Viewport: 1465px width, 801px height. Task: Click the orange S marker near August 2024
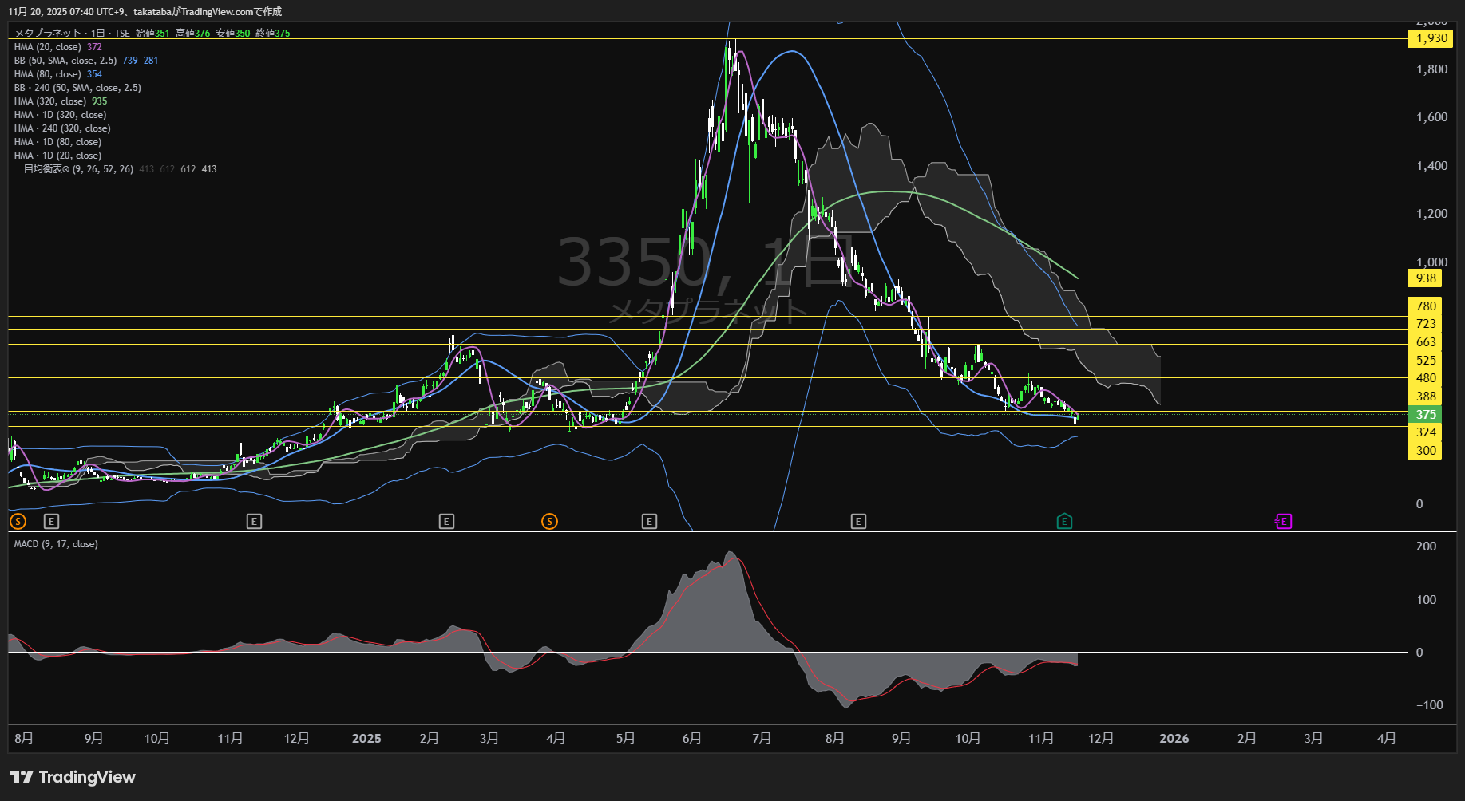click(18, 522)
